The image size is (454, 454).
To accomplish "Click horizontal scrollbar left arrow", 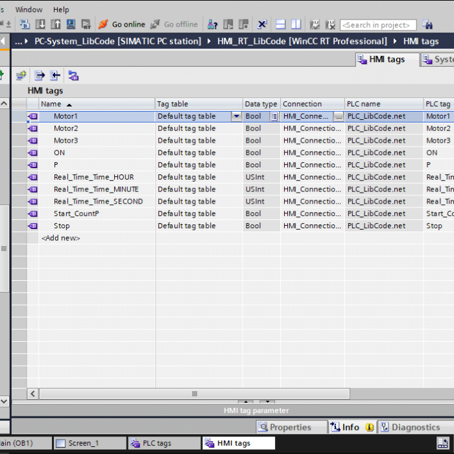I will [x=32, y=394].
